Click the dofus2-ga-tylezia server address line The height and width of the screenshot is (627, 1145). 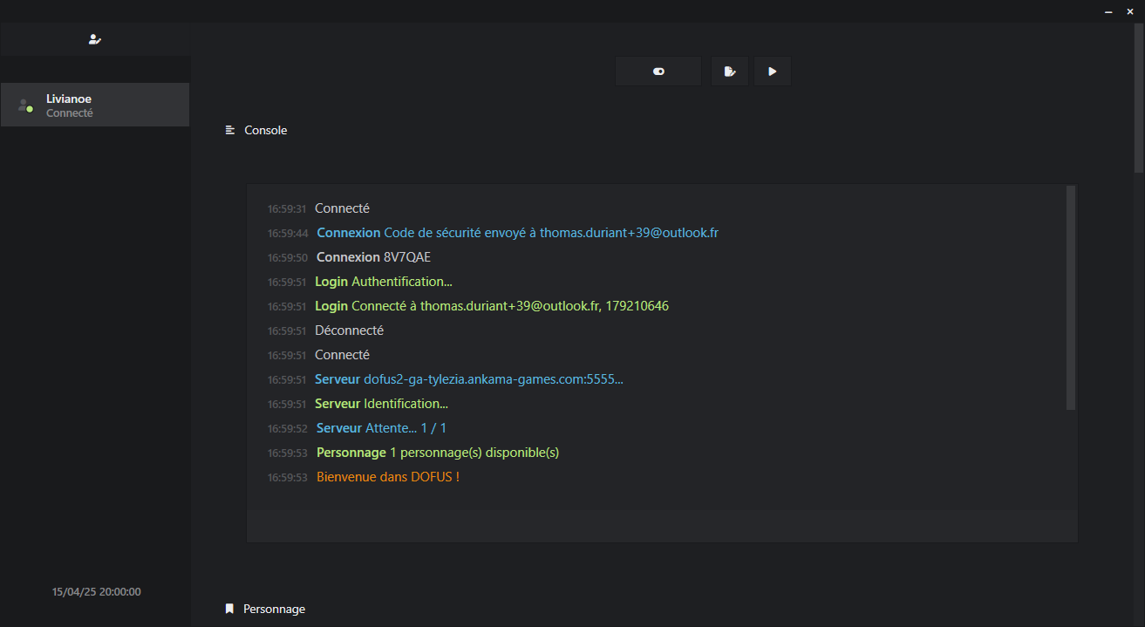[x=493, y=379]
